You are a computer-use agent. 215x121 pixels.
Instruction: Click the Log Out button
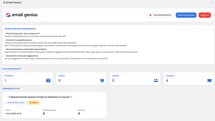pos(205,15)
